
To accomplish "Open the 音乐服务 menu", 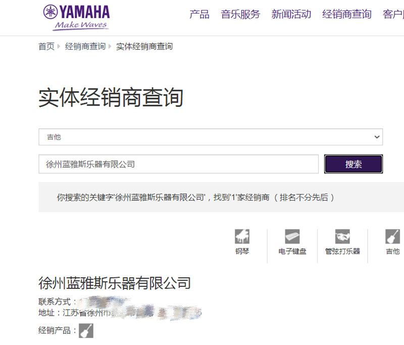I will point(240,14).
